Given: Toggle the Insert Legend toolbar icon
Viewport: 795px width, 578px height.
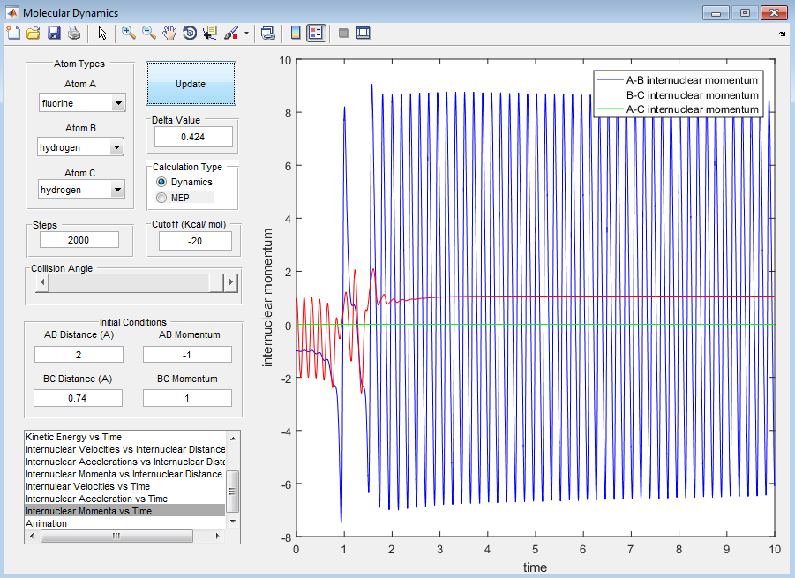Looking at the screenshot, I should [x=316, y=34].
